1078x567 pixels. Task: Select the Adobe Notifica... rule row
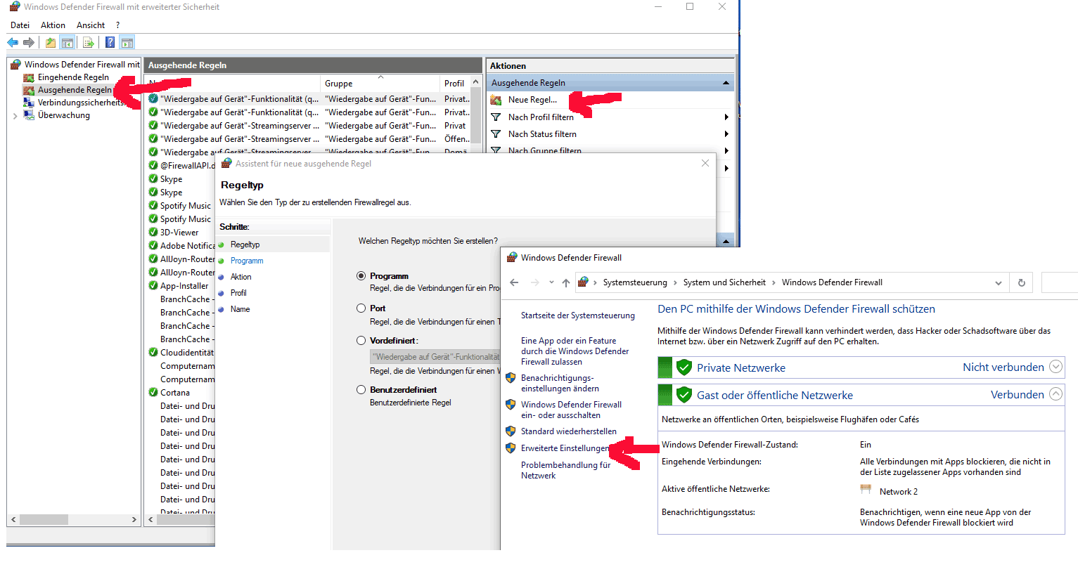[x=181, y=246]
